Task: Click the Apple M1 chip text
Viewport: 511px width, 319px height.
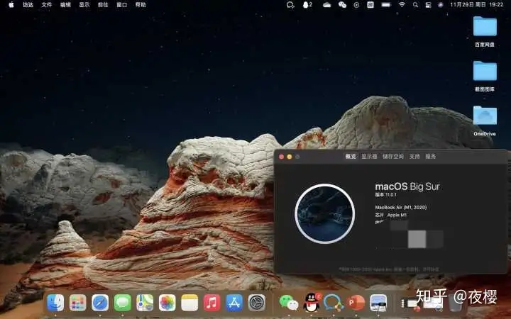Action: [x=397, y=216]
